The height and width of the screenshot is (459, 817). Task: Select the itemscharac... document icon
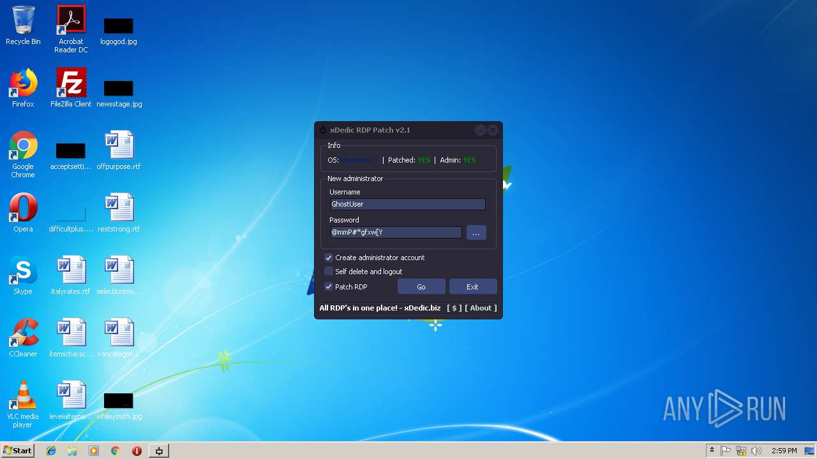(x=71, y=338)
